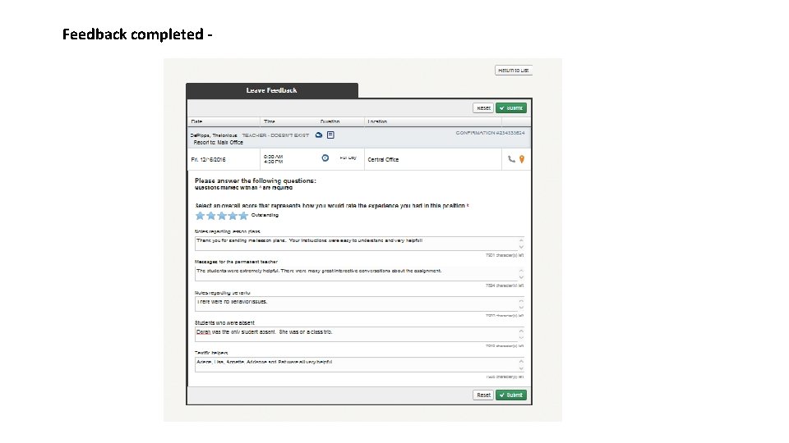Viewport: 789px width, 443px height.
Task: Open the notes document icon beside teacher name
Action: tap(330, 135)
